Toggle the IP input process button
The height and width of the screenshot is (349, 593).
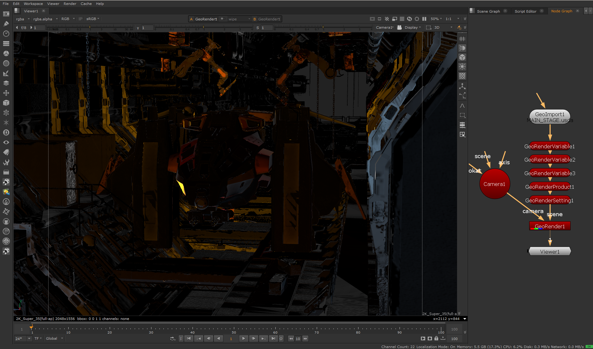(80, 19)
